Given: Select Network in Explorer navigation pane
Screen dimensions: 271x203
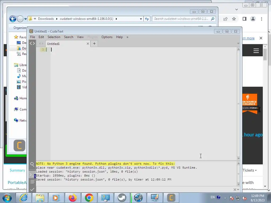Looking at the screenshot, I should coord(20,120).
